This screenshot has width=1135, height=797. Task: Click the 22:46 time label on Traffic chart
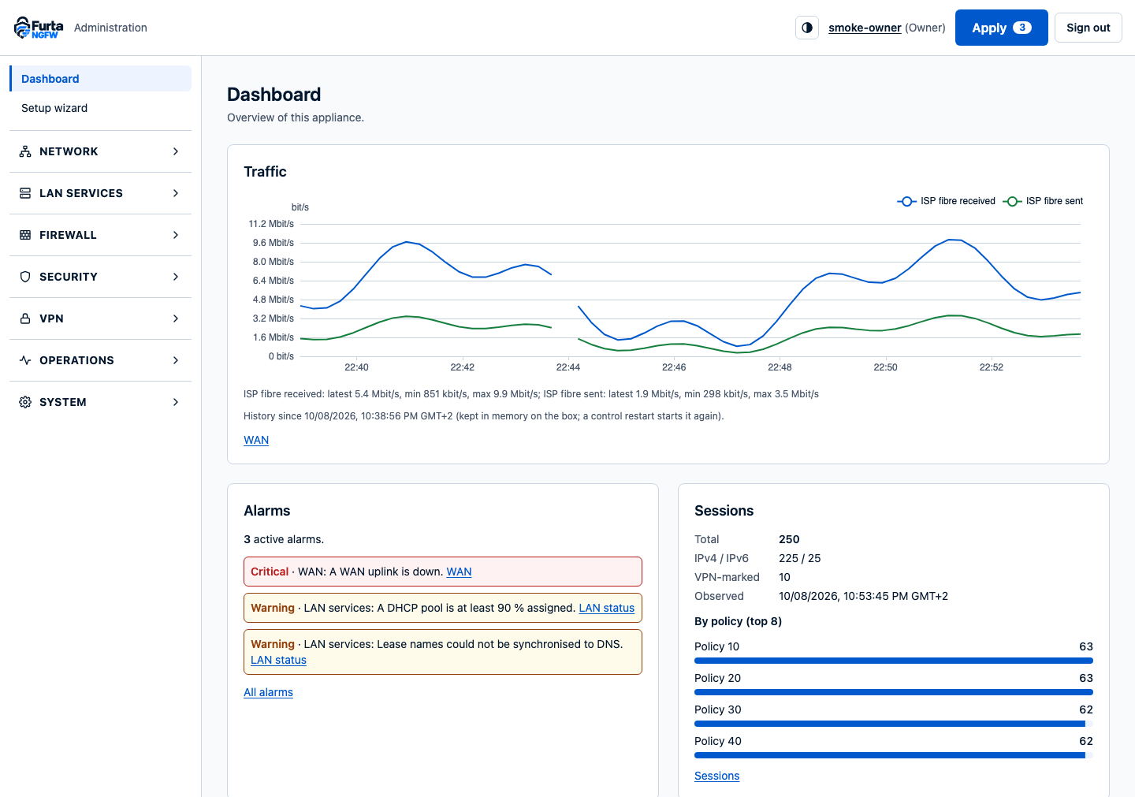click(674, 367)
